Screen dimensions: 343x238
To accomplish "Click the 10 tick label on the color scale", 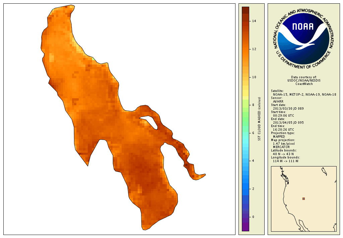I will click(x=254, y=77).
